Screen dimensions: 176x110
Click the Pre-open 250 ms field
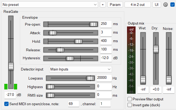[x=106, y=24]
